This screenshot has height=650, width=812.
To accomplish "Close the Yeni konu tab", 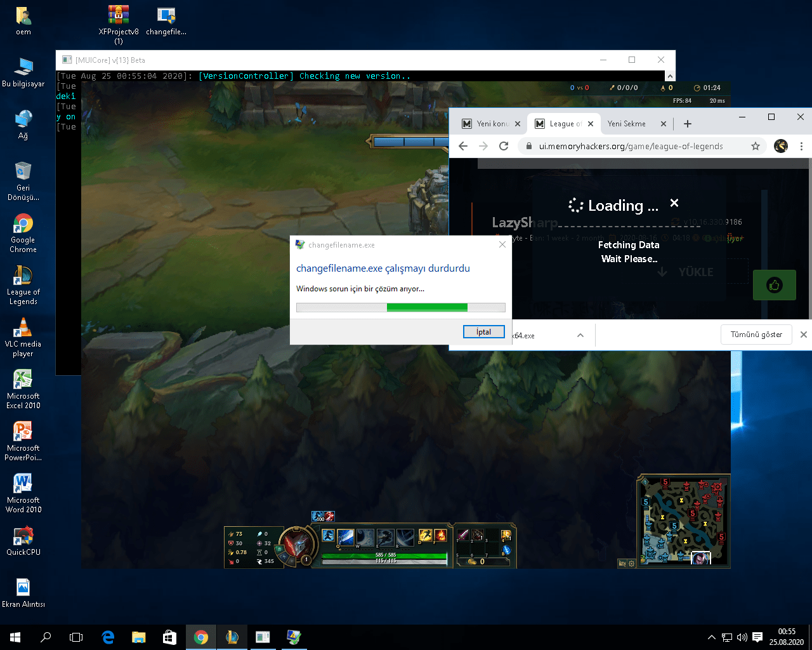I will (x=518, y=124).
